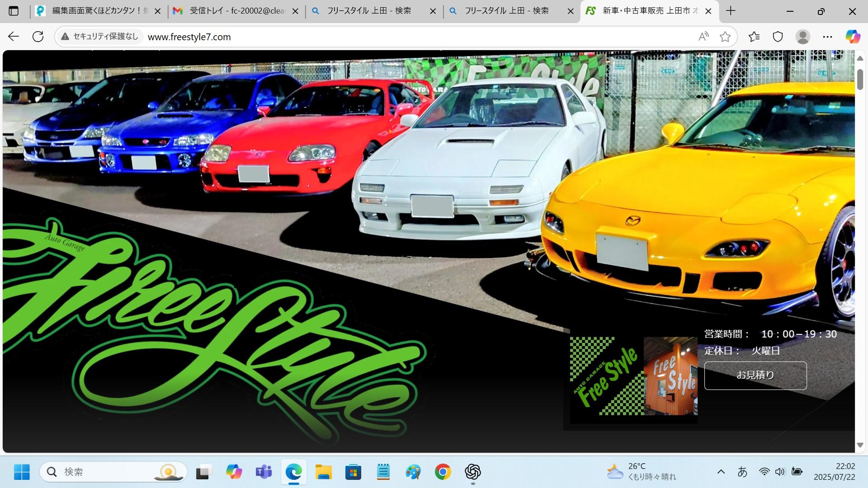Click the '定休日： 火曜日' text

coord(742,350)
